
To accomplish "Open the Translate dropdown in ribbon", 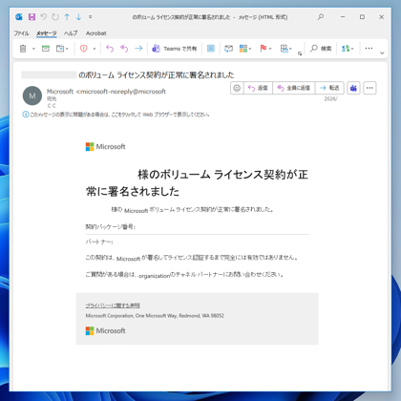I will (348, 49).
